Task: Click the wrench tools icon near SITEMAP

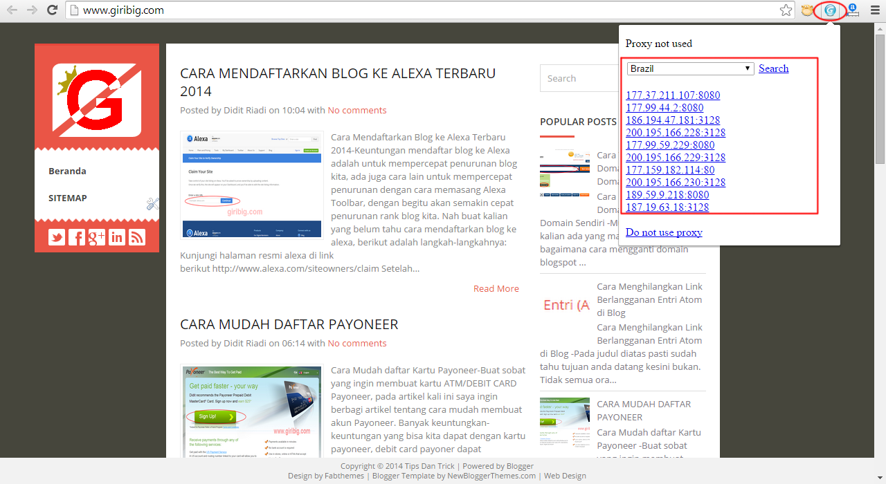Action: 153,204
